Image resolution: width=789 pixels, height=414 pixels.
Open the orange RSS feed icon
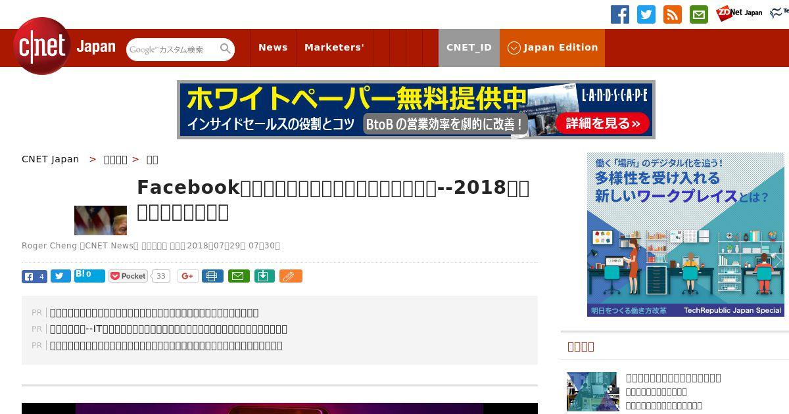673,14
